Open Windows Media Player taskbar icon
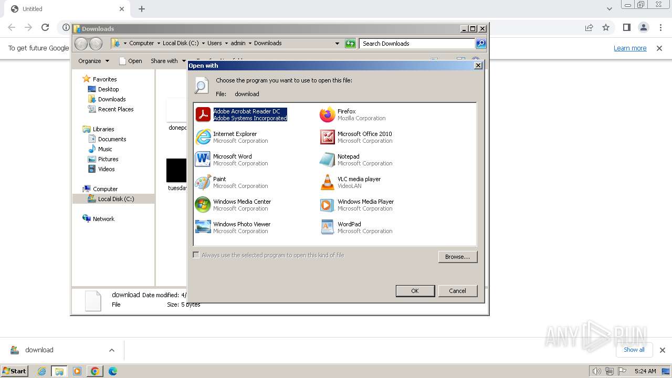 (x=77, y=371)
